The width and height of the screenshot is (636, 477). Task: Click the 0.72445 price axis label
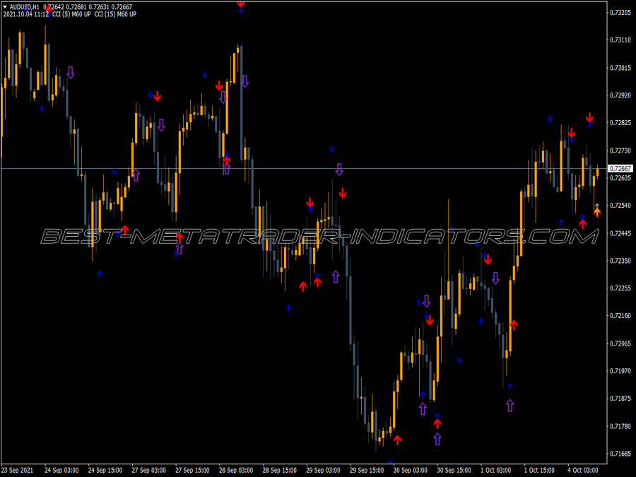tap(620, 233)
